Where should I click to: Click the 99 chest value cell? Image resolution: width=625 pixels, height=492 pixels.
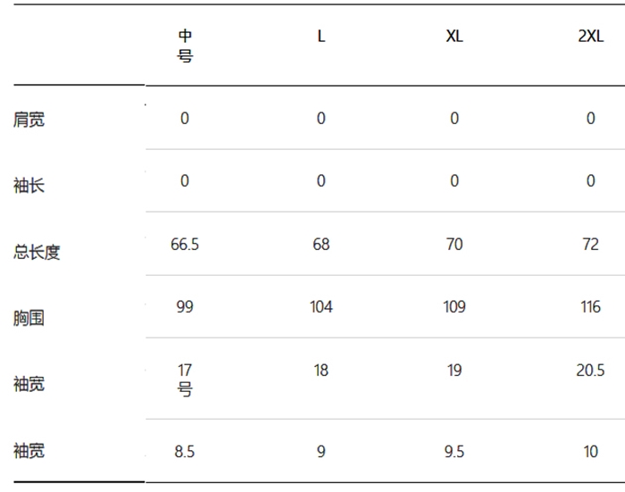[185, 307]
